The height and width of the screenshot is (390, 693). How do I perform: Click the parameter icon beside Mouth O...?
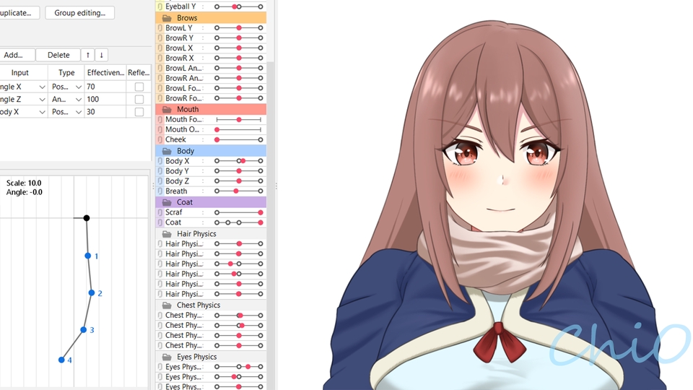[160, 129]
